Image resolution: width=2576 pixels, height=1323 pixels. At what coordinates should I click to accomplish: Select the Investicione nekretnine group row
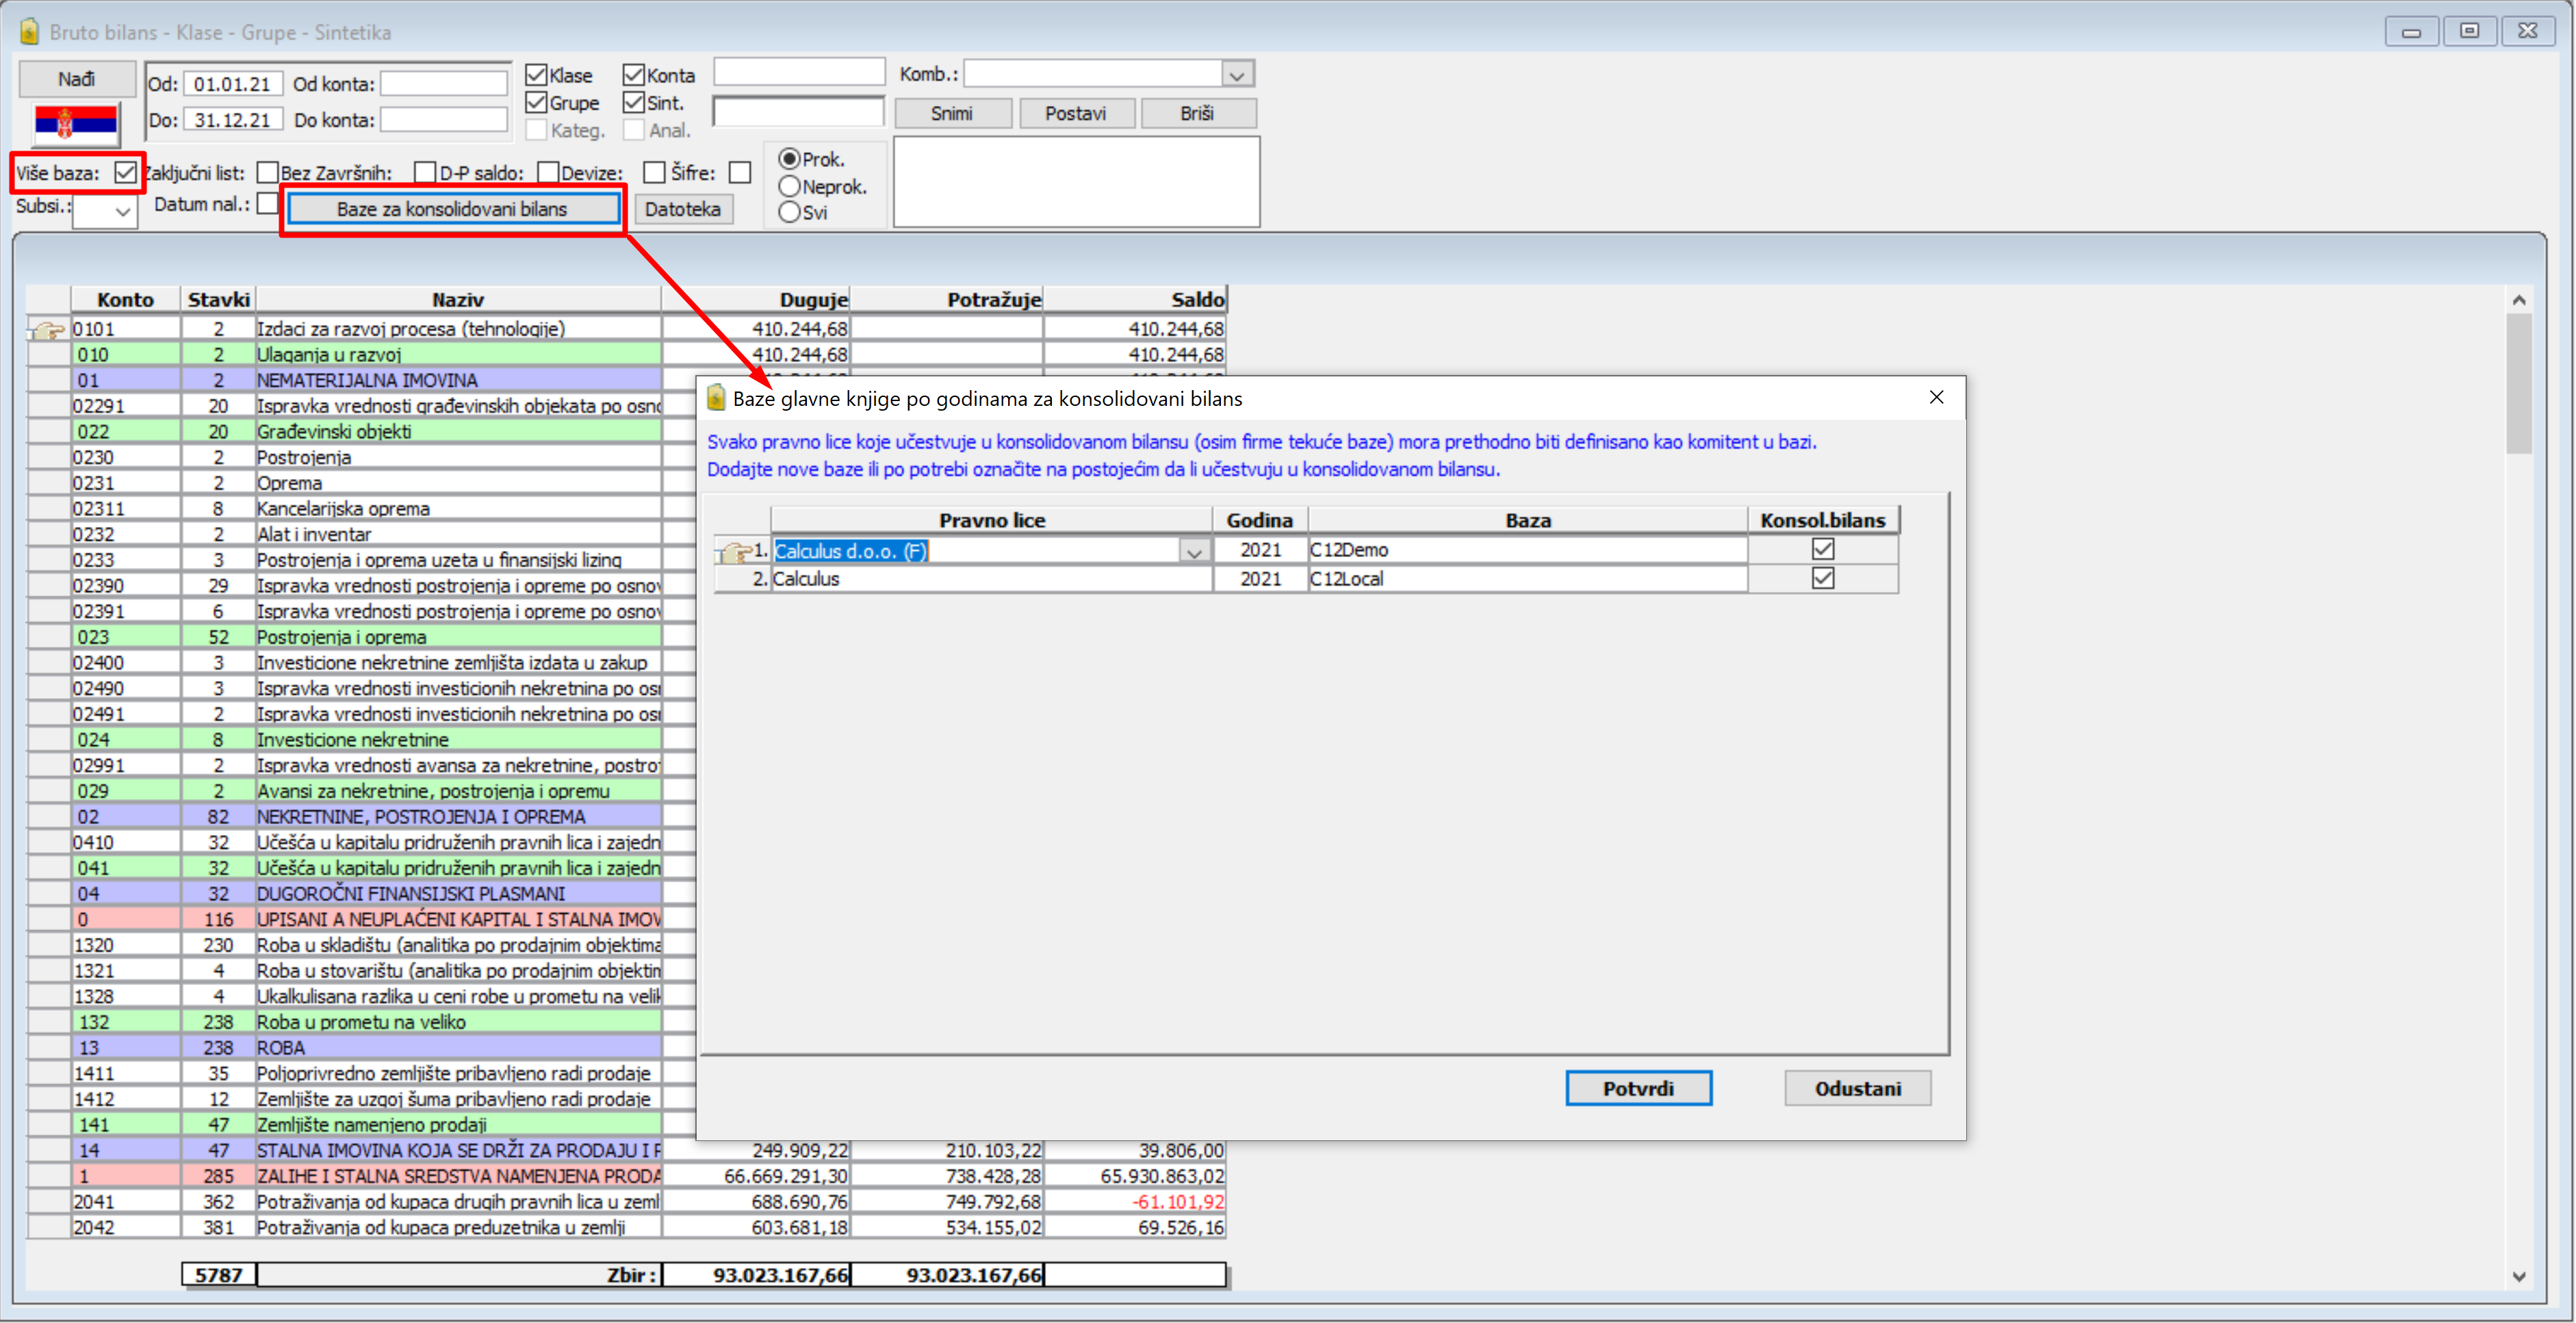(361, 739)
